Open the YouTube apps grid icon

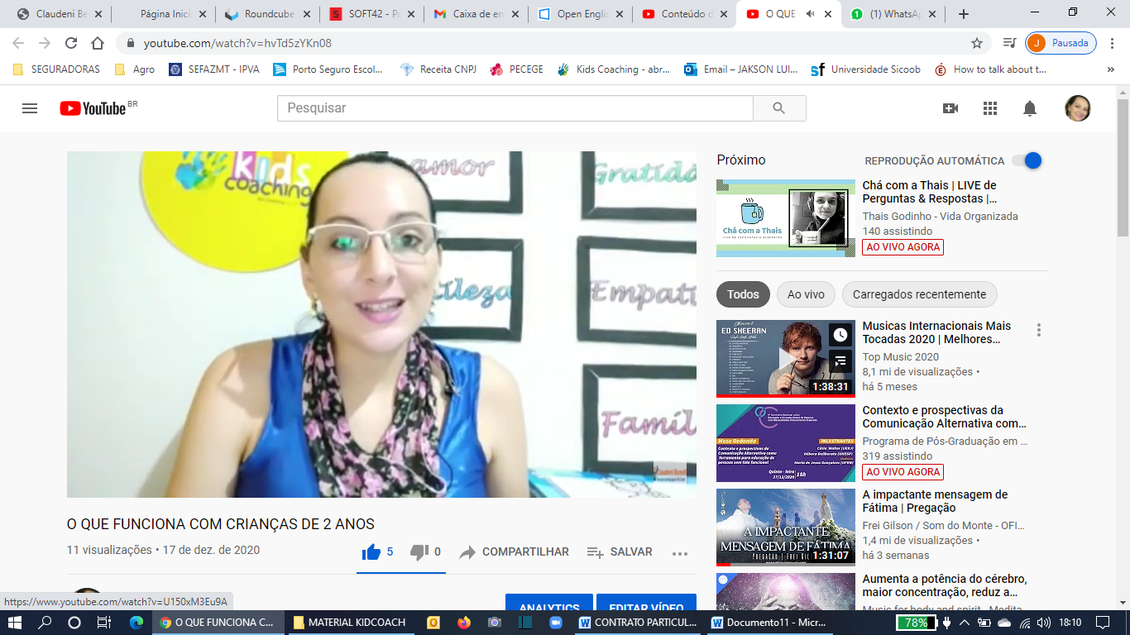(x=990, y=108)
